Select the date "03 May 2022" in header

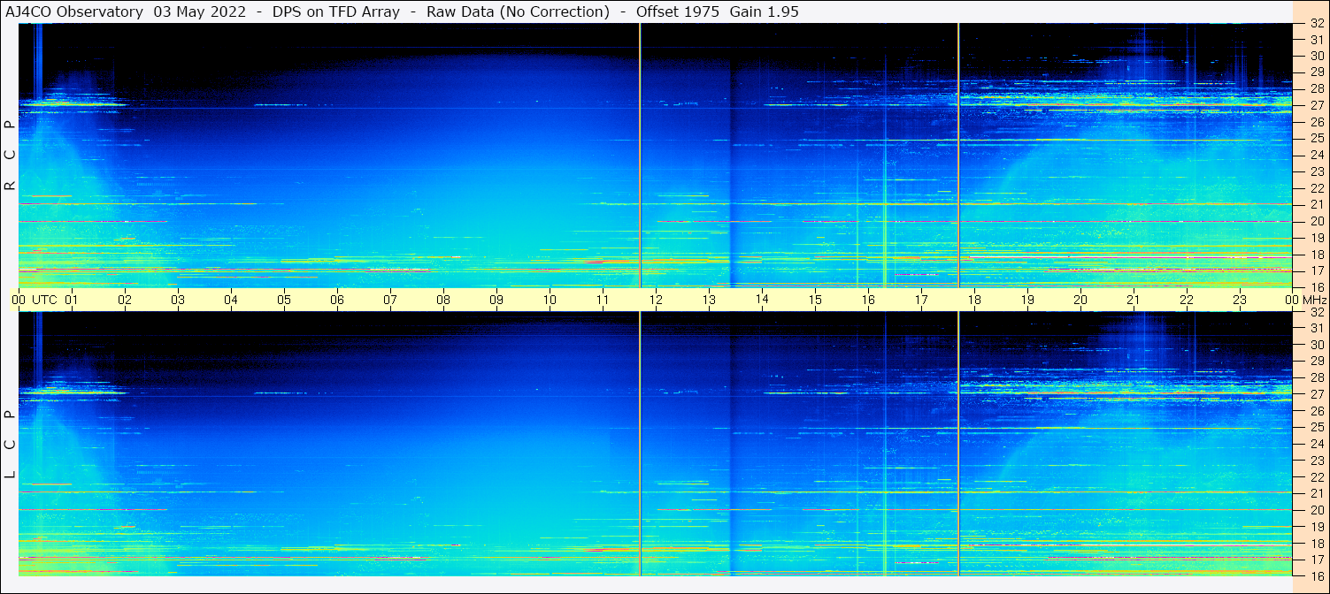200,12
